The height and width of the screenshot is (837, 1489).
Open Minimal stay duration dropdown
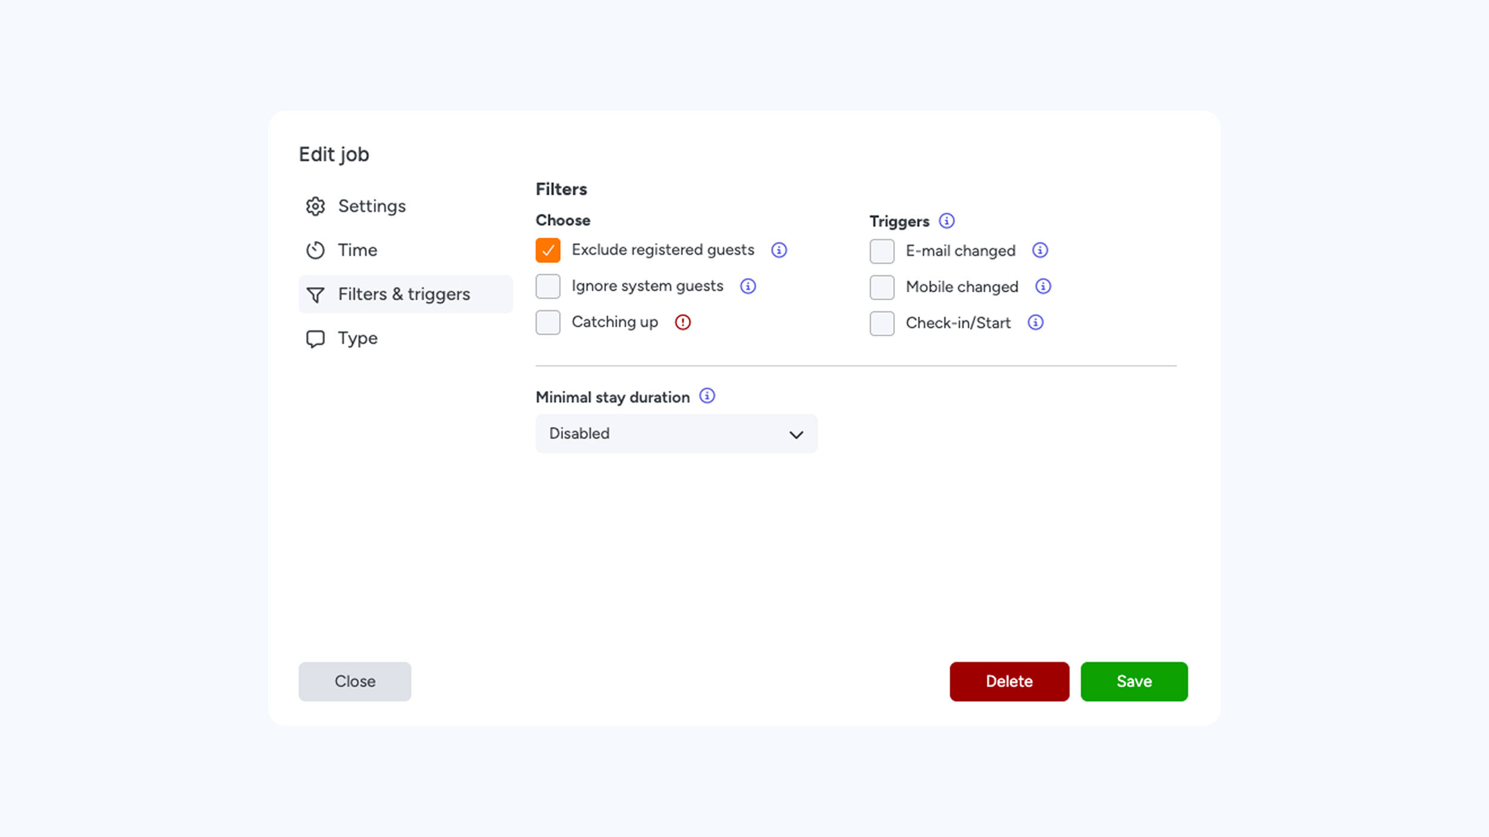click(x=676, y=433)
